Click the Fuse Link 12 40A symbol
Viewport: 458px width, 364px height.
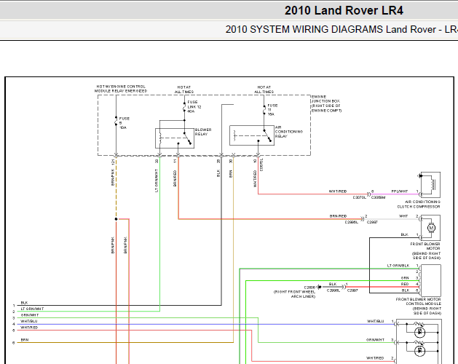[183, 108]
